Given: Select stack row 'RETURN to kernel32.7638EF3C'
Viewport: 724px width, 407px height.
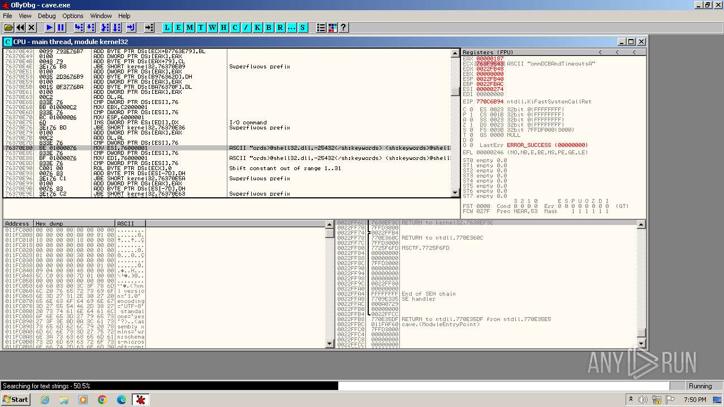Looking at the screenshot, I should point(486,223).
